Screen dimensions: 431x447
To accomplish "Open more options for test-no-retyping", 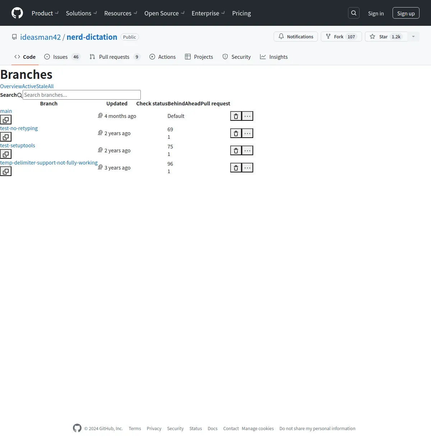I will point(247,133).
